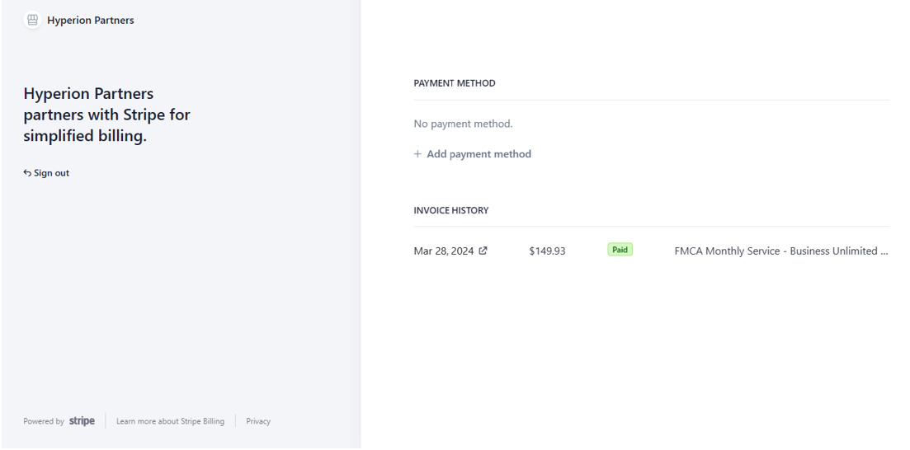
Task: Click the simplified billing headline text
Action: point(106,115)
